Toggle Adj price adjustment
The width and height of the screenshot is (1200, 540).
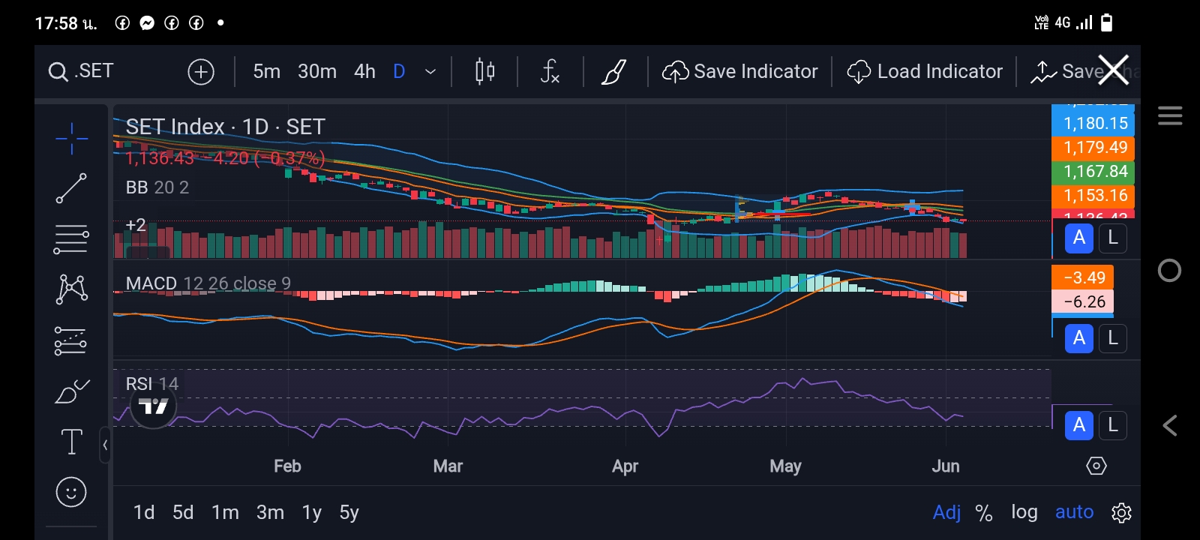pyautogui.click(x=946, y=512)
